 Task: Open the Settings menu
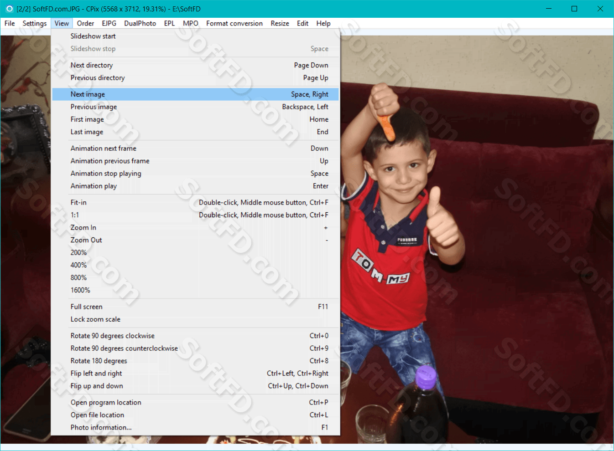[x=35, y=23]
